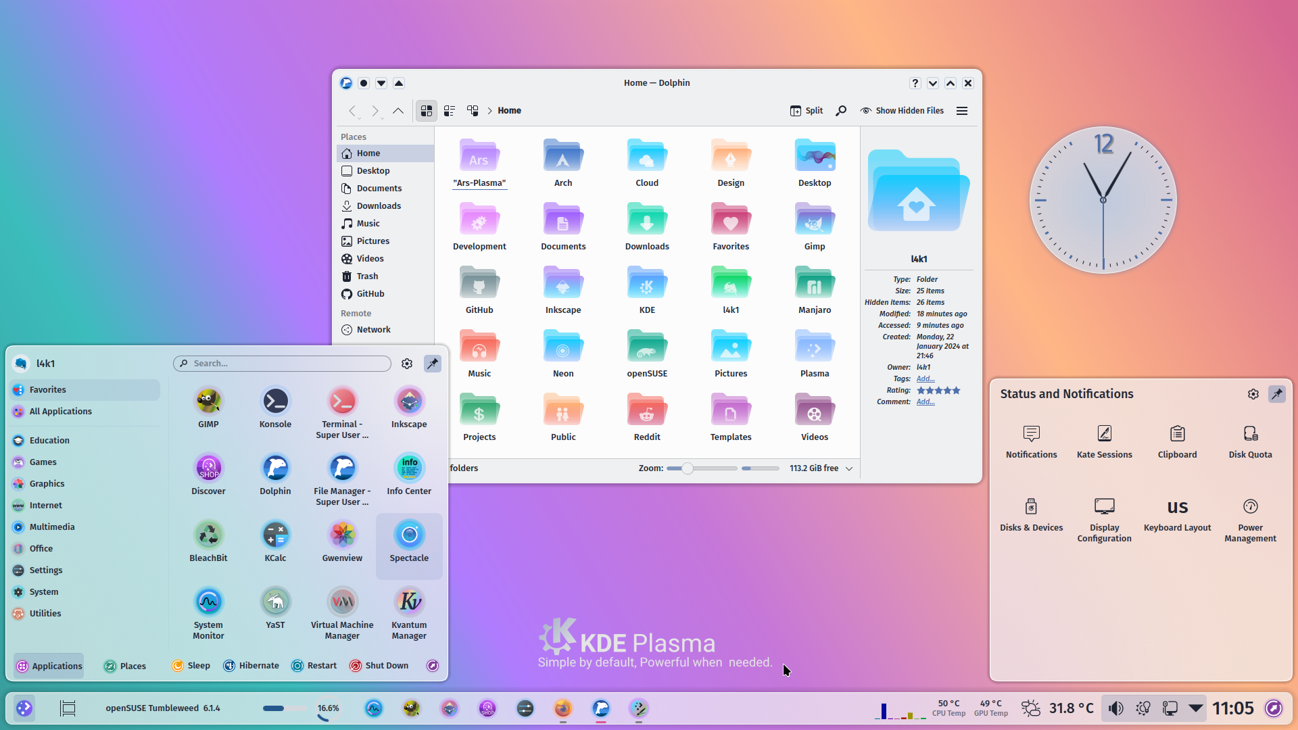Expand free space dropdown in Dolphin status bar
The height and width of the screenshot is (730, 1298).
pos(849,468)
